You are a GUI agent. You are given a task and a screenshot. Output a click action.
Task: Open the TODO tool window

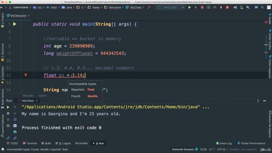pyautogui.click(x=12, y=143)
